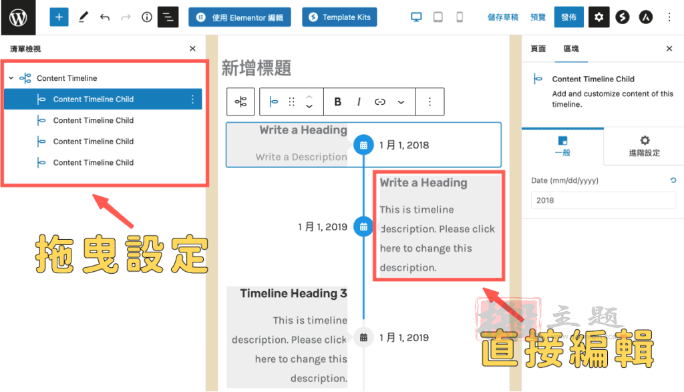Image resolution: width=684 pixels, height=392 pixels.
Task: Open the 進階設定 advanced tab
Action: pyautogui.click(x=645, y=146)
